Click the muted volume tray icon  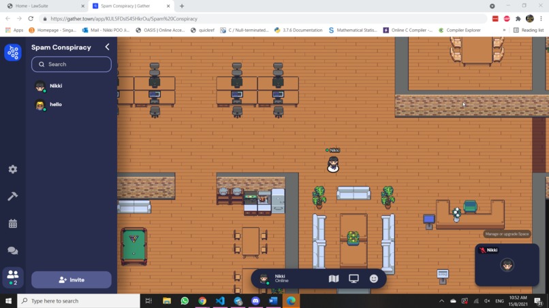pyautogui.click(x=487, y=301)
